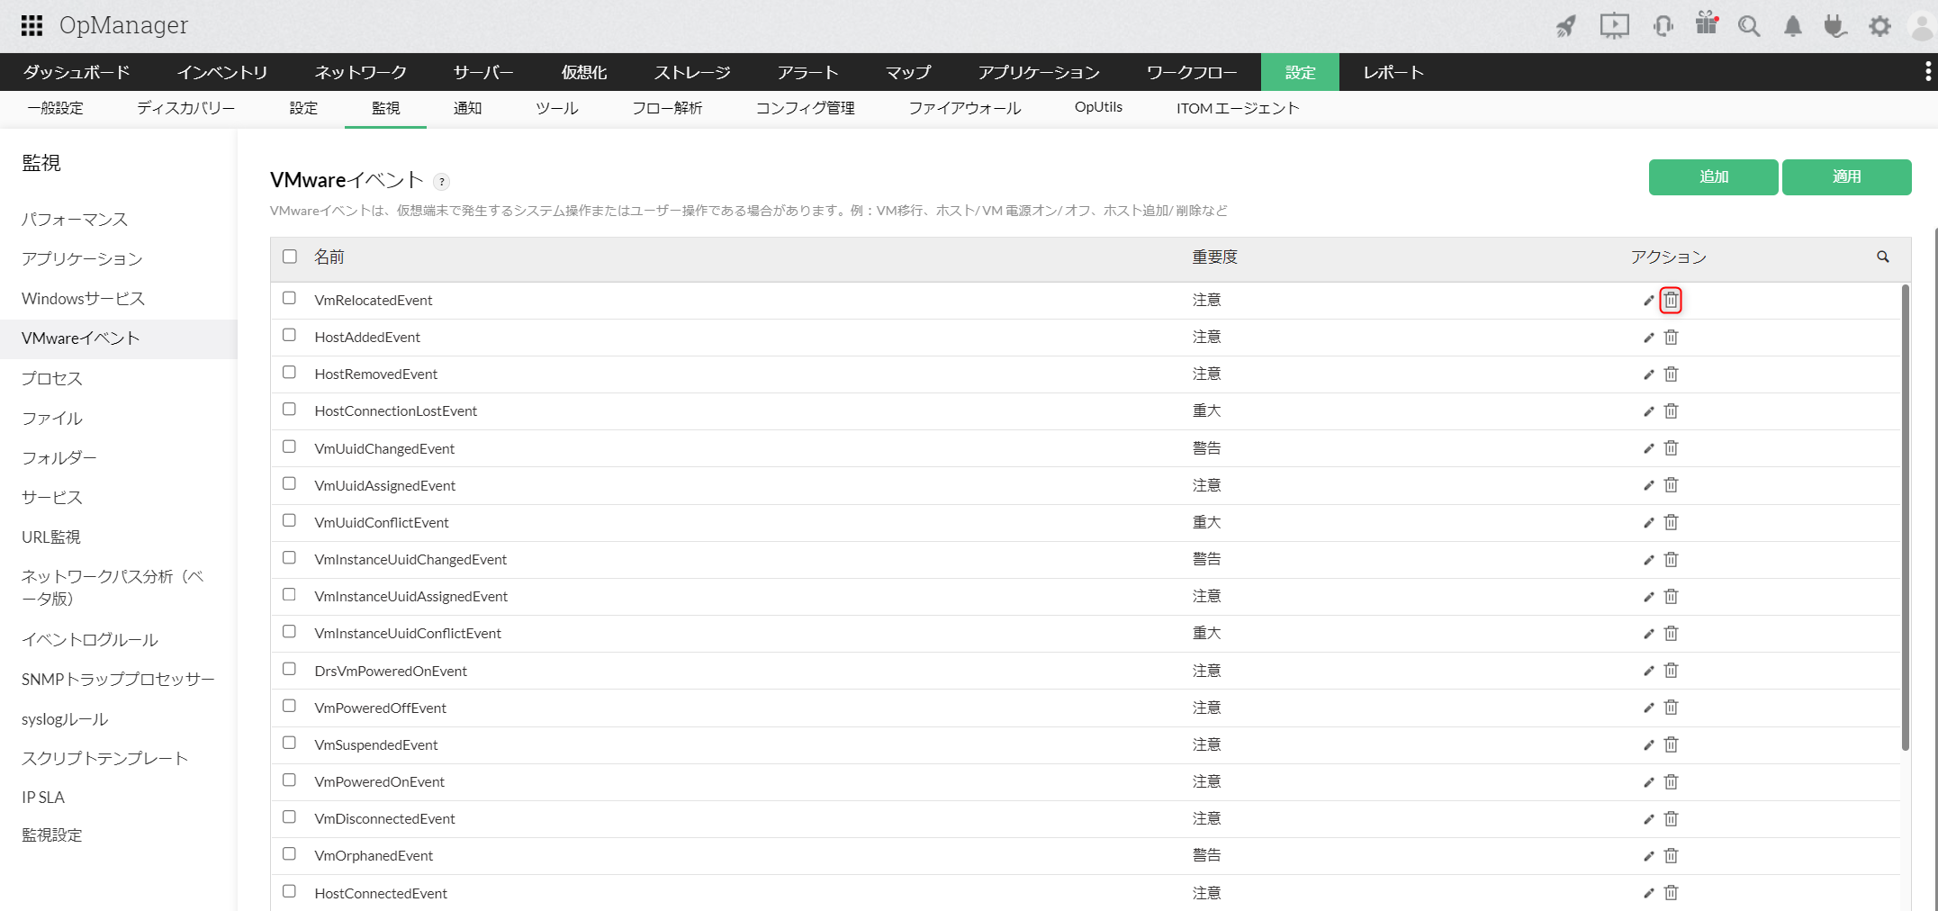Edit the VmOrphanedEvent row
The height and width of the screenshot is (911, 1938).
tap(1648, 856)
